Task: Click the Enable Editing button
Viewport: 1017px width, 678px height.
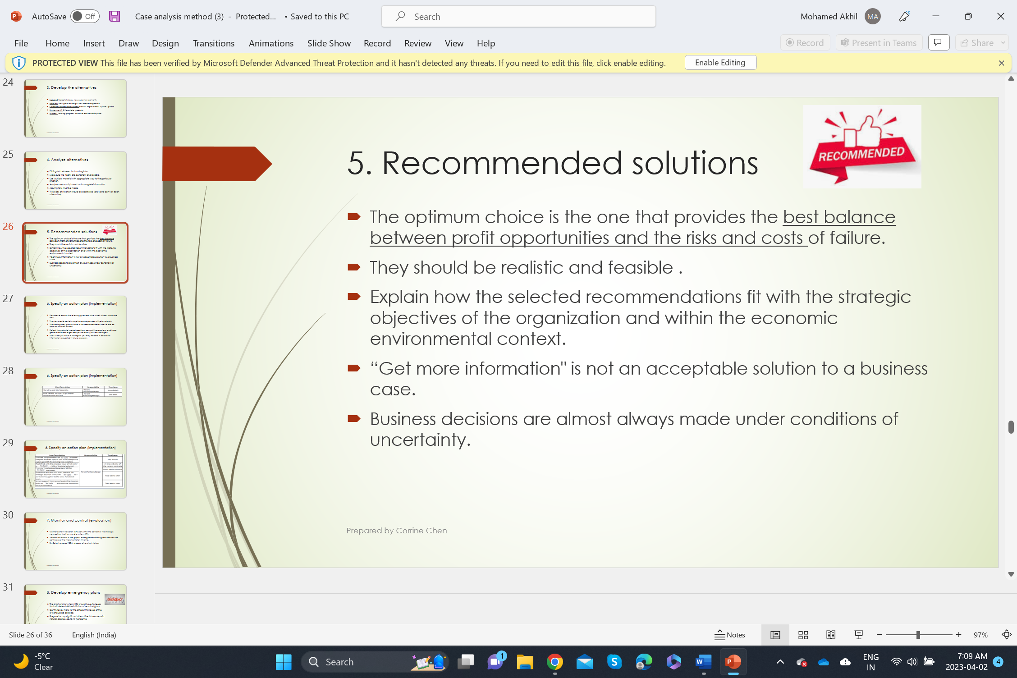Action: coord(720,63)
